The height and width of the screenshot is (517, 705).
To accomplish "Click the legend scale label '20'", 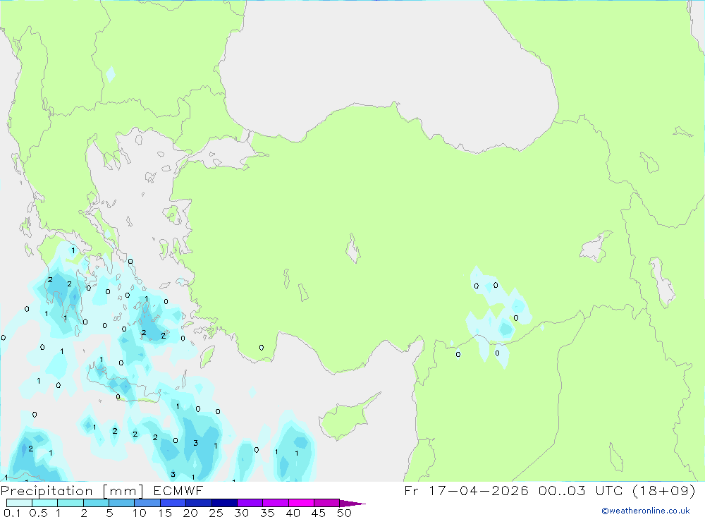I will point(190,513).
